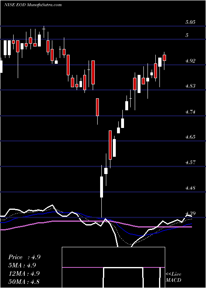Image resolution: width=206 pixels, height=288 pixels.
Task: Click the 50MA : 4.8 readout
Action: pos(24,281)
